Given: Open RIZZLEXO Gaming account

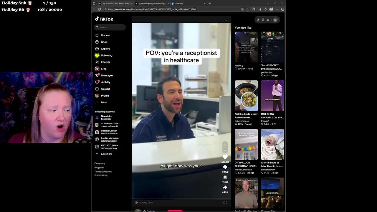Looking at the screenshot, I should (108, 147).
